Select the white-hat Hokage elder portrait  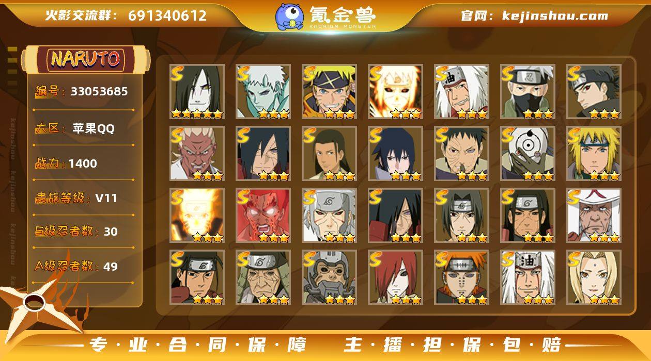(594, 215)
